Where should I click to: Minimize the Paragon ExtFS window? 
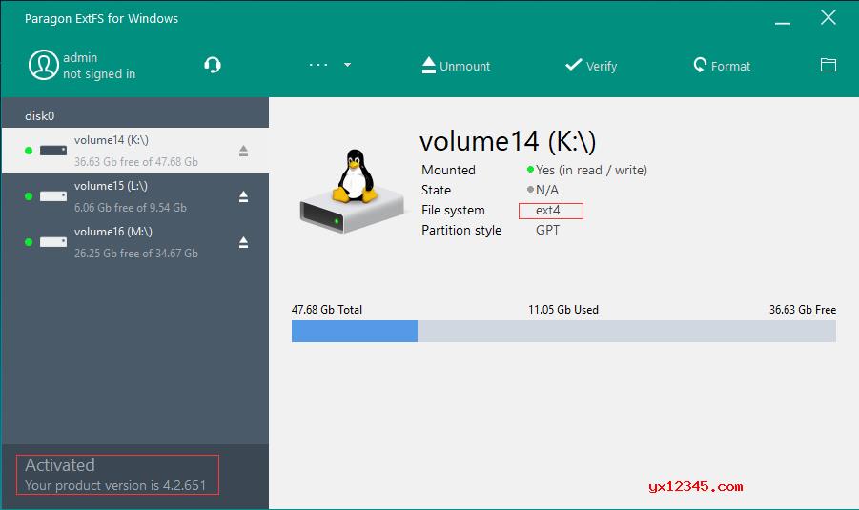point(783,23)
